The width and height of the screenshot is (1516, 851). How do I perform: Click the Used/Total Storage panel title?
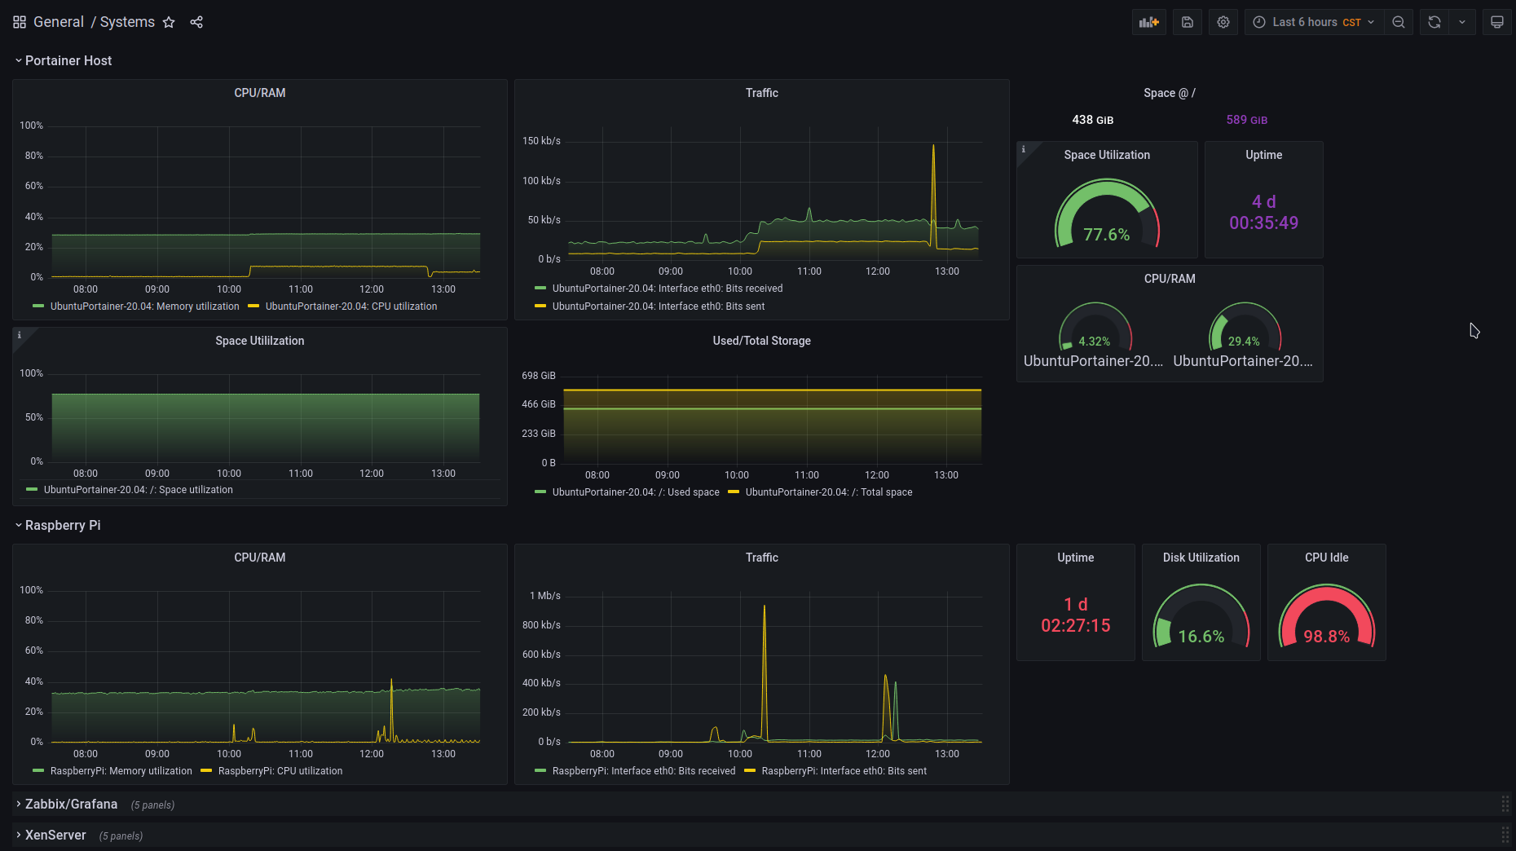click(x=761, y=341)
